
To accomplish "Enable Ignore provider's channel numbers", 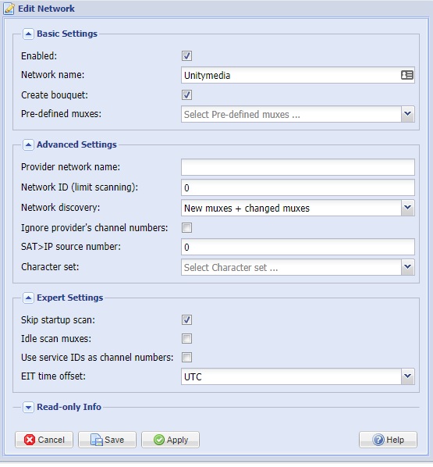I will click(186, 228).
